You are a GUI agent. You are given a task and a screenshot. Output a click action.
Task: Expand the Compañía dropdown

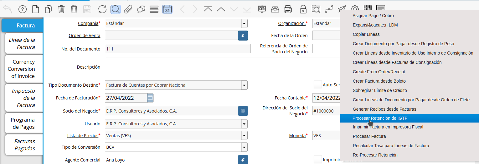pos(244,23)
